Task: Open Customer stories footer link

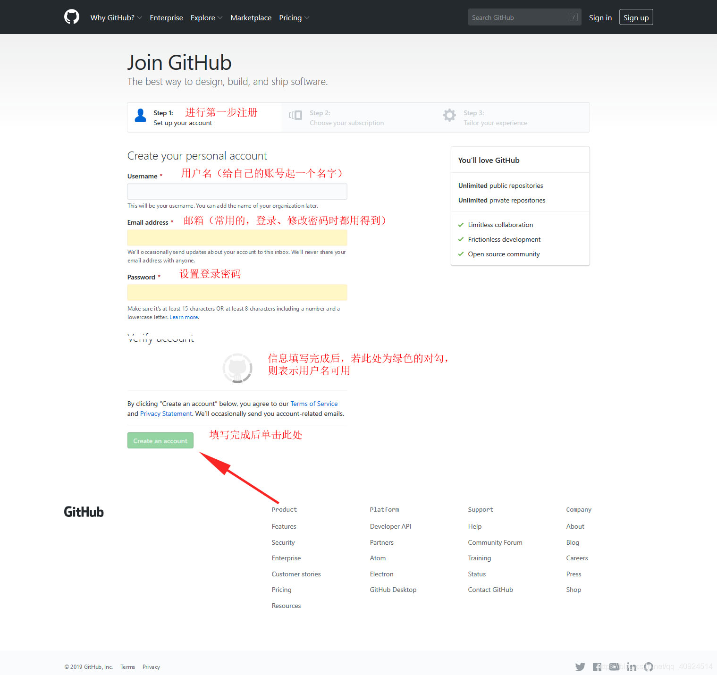Action: pos(296,574)
